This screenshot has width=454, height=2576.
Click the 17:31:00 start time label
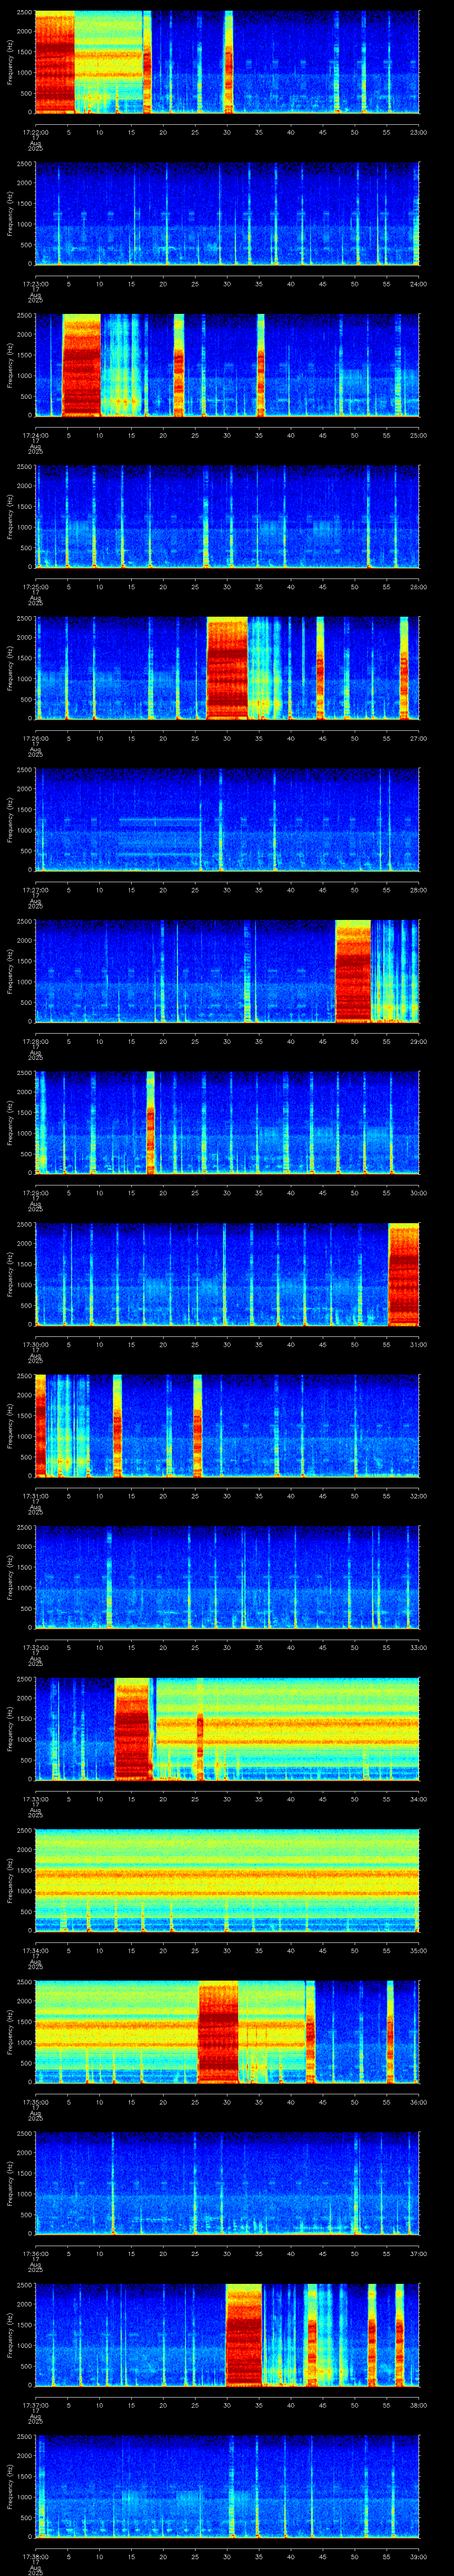[35, 1496]
